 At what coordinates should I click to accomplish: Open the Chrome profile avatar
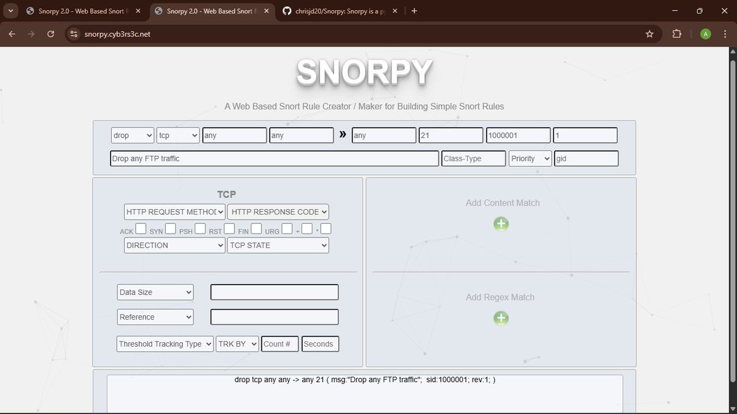pyautogui.click(x=706, y=34)
